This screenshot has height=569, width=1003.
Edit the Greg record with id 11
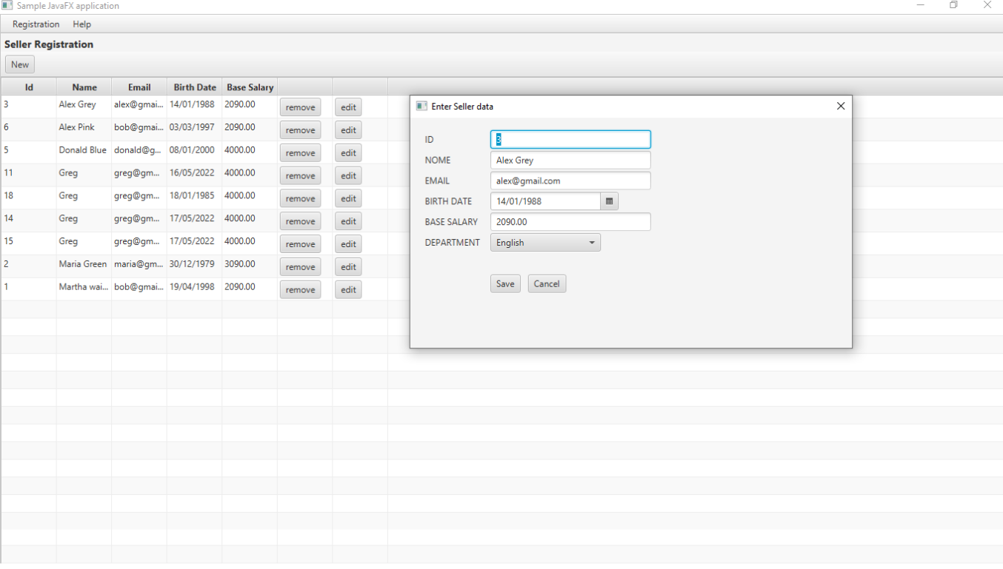[347, 175]
